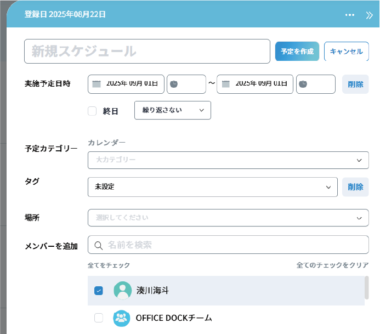Image resolution: width=380 pixels, height=334 pixels.
Task: Click the start date calendar icon
Action: coord(97,84)
